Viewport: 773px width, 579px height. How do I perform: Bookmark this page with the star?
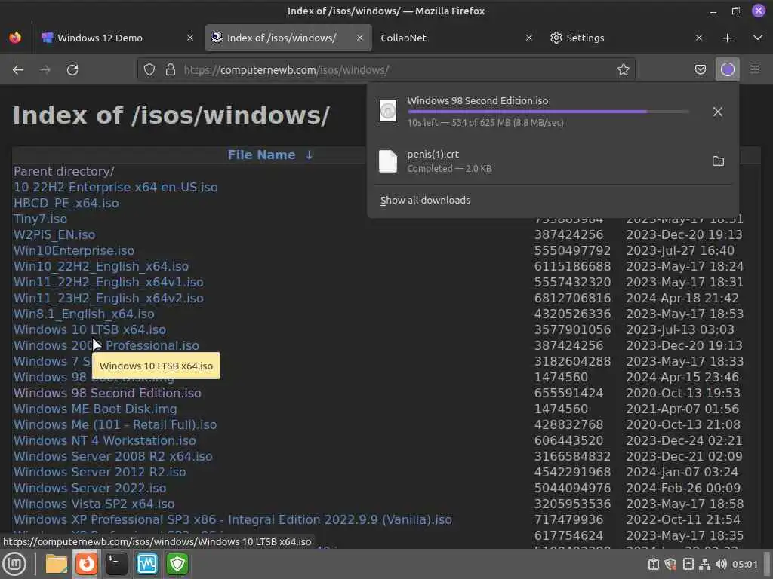pos(623,70)
